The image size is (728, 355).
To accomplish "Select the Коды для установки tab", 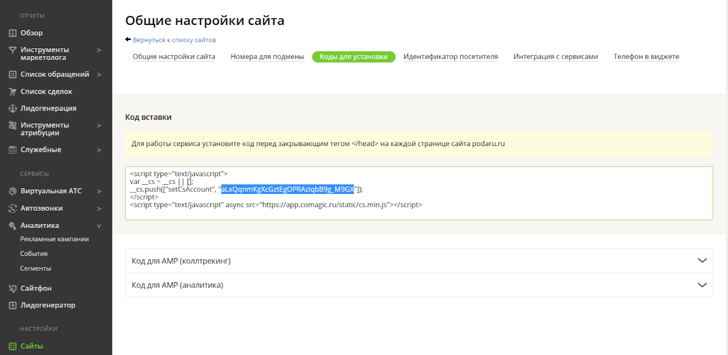I will (354, 57).
